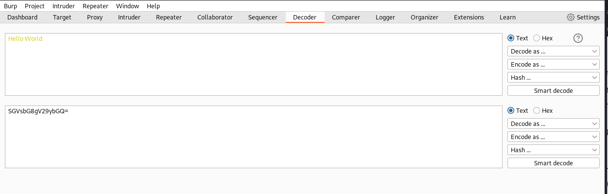Select Hex radio for top decoder panel
The width and height of the screenshot is (608, 194).
point(537,38)
